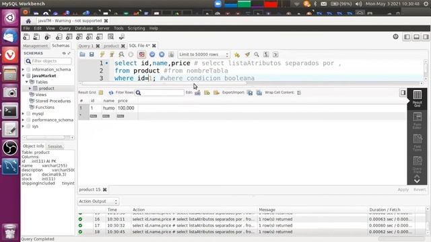
Task: Switch to the Management tab
Action: pos(35,46)
